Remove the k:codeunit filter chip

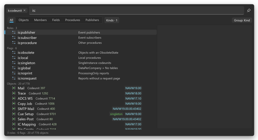(24, 10)
